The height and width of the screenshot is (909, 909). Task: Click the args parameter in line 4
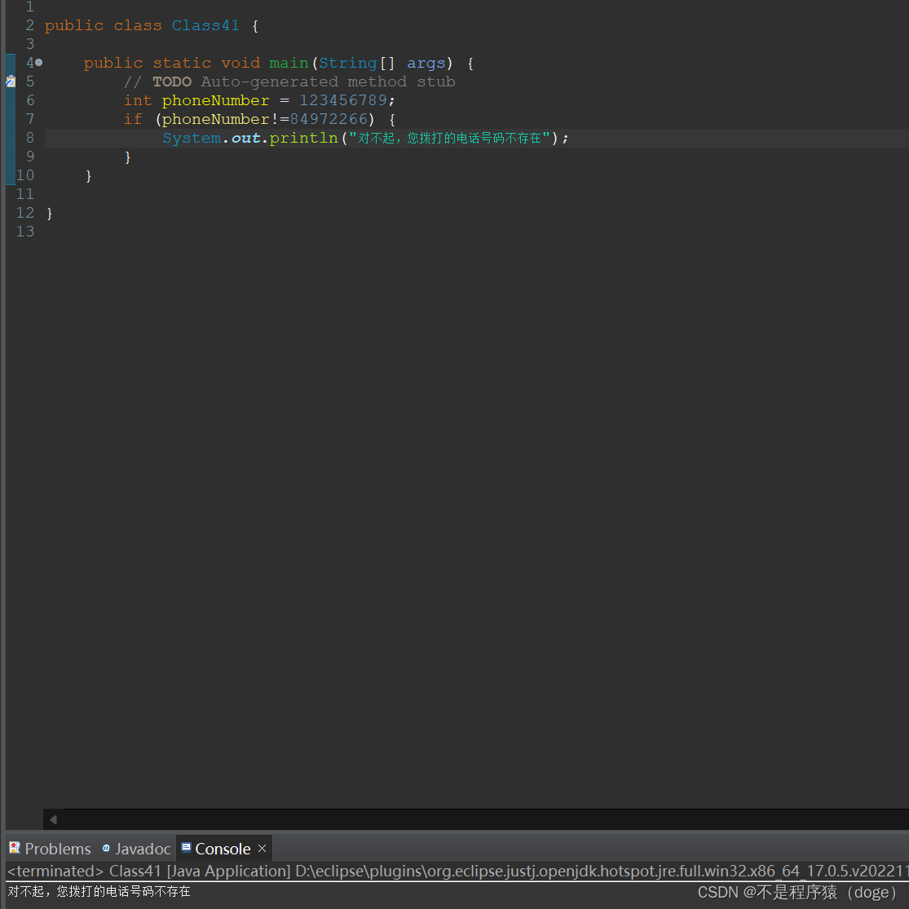tap(426, 64)
